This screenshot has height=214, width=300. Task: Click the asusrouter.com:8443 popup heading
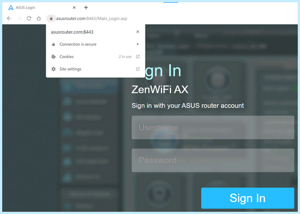pyautogui.click(x=72, y=32)
